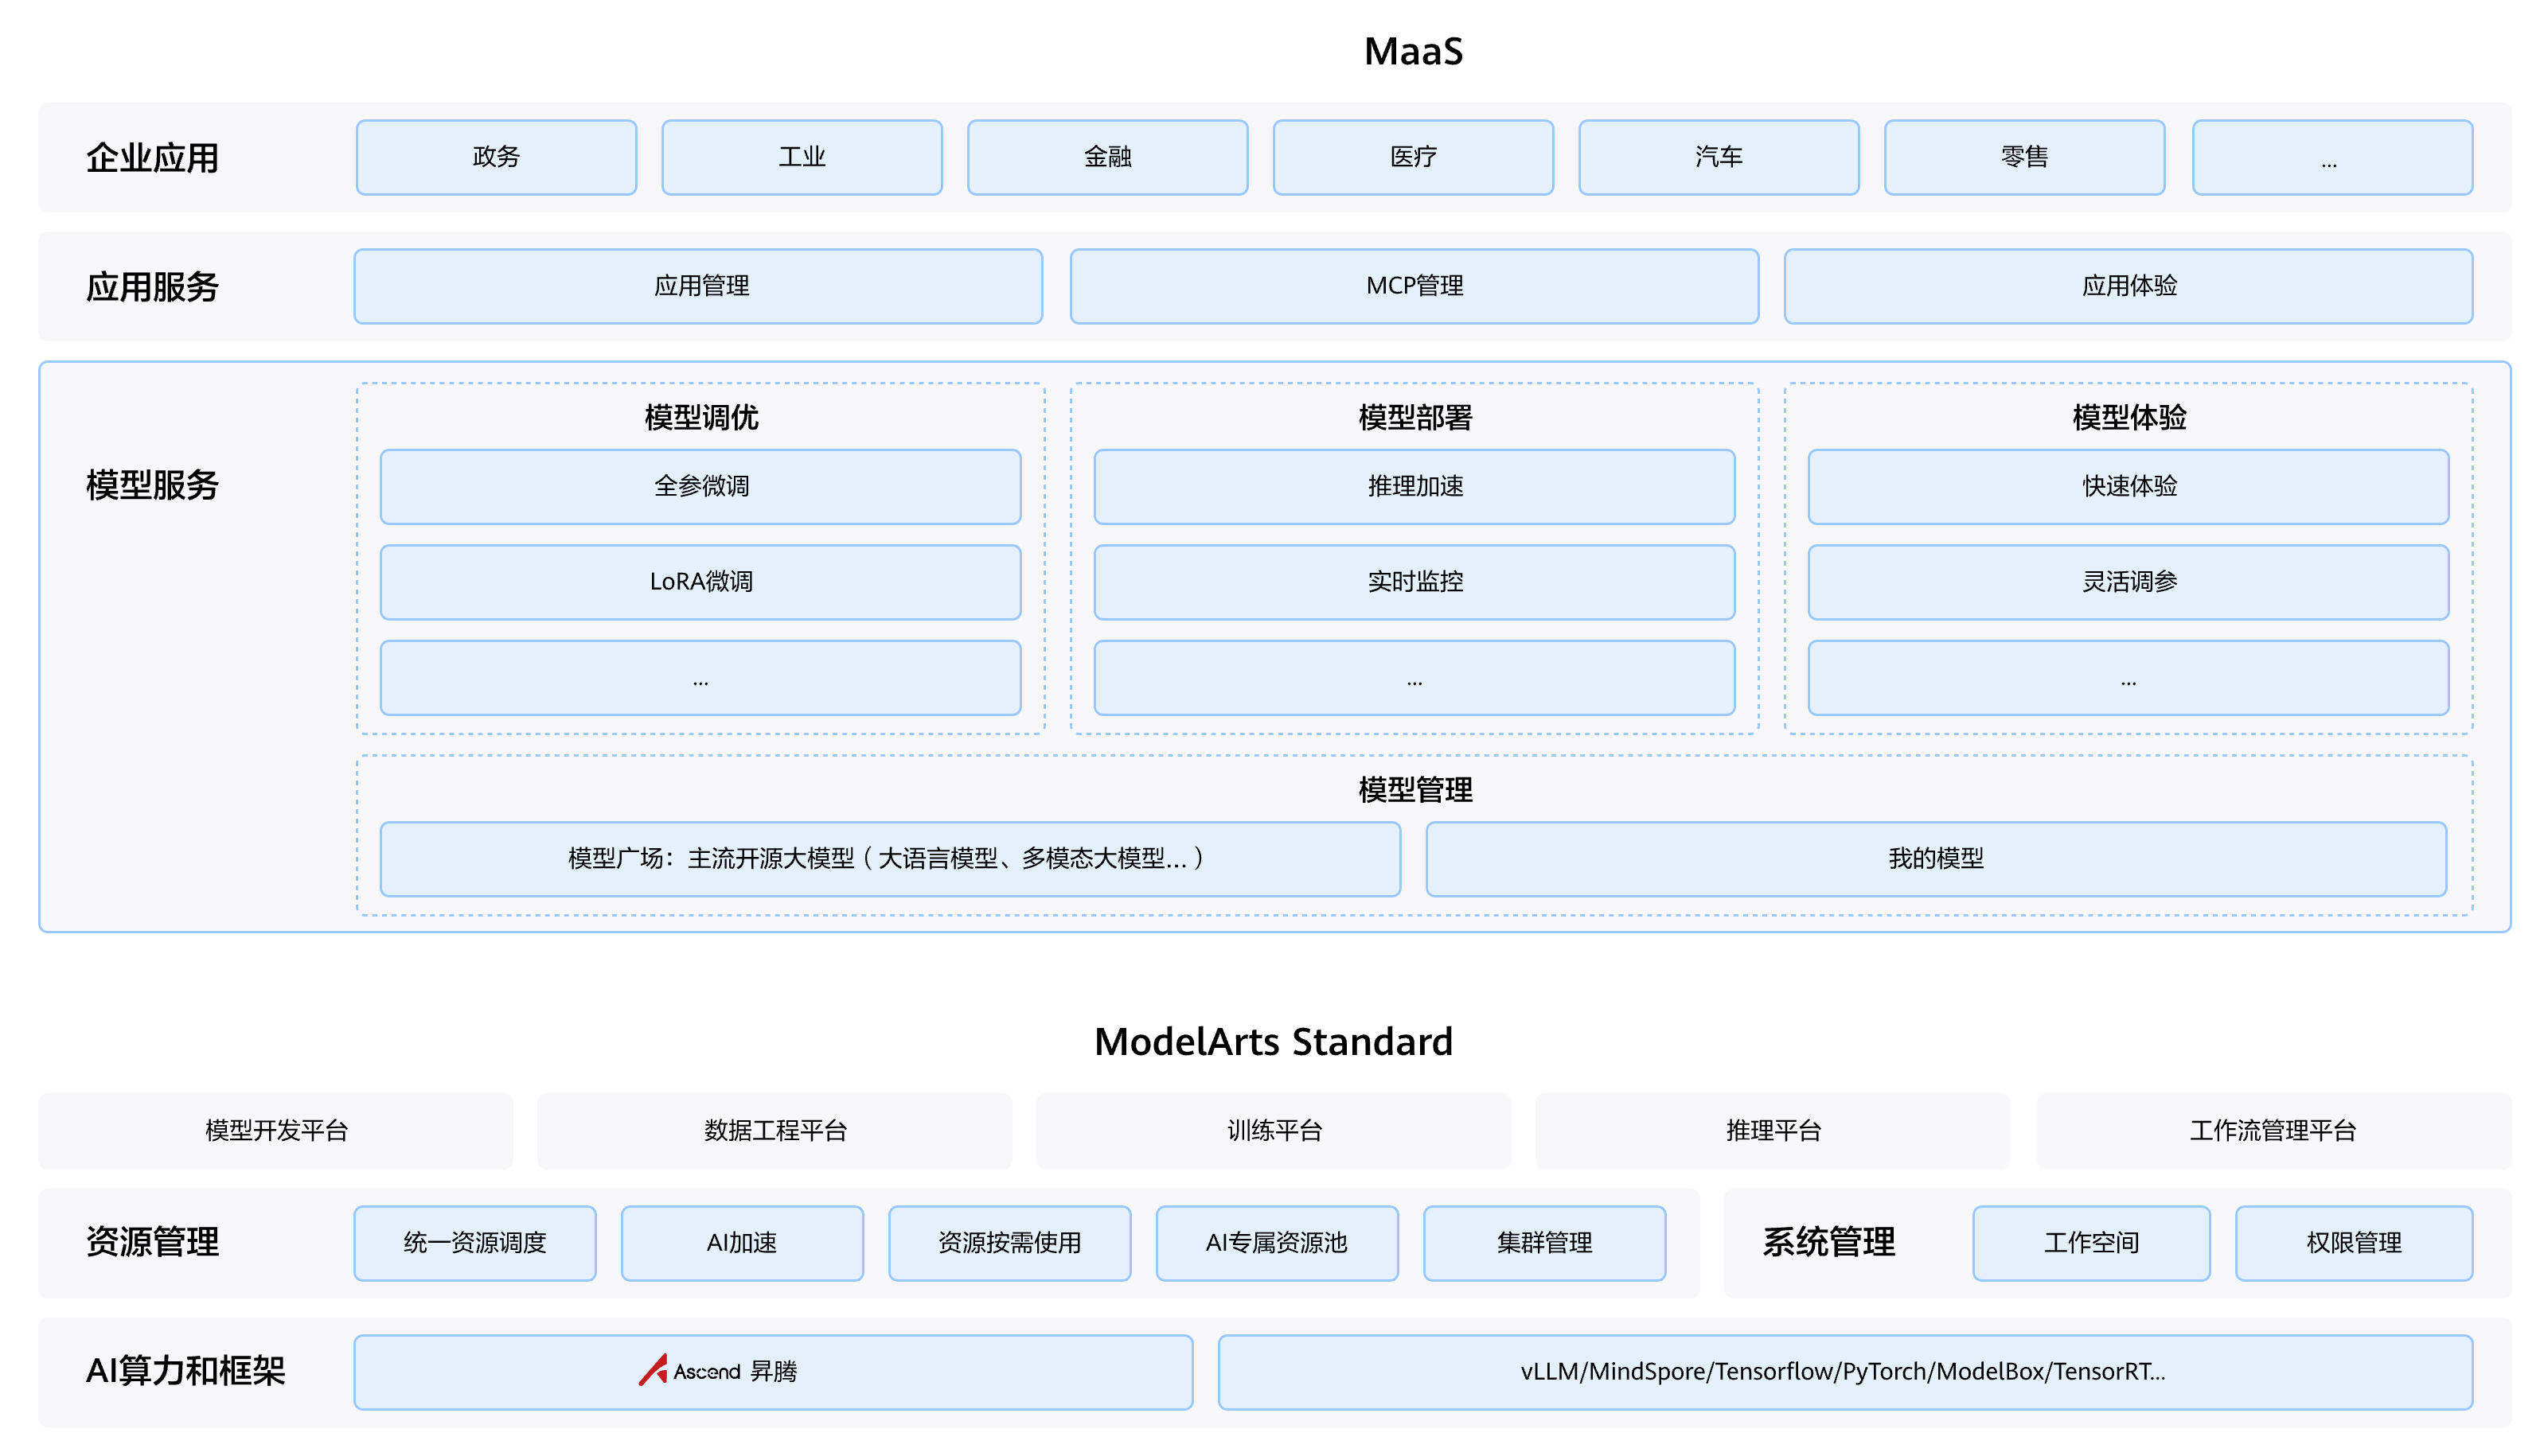
Task: Select the 应用体验 box
Action: coord(2128,286)
